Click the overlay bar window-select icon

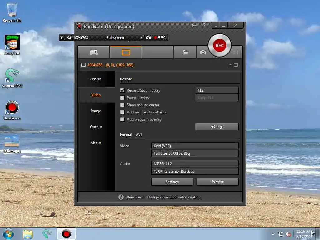63,37
